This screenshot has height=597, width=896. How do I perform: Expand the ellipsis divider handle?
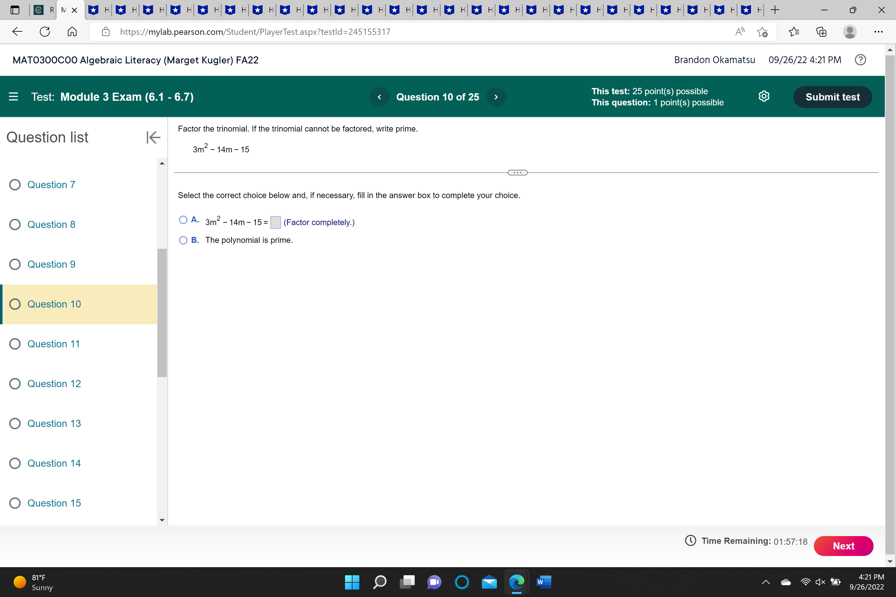click(x=517, y=173)
